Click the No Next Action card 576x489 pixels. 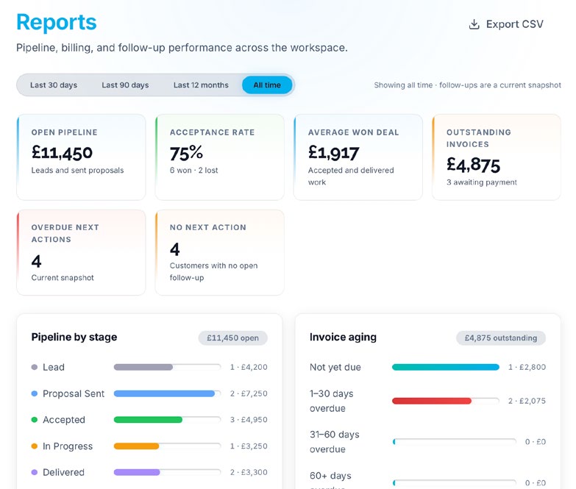click(220, 252)
